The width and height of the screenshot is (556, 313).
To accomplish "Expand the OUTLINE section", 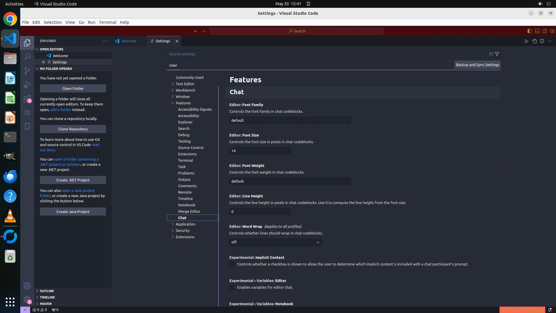I will point(47,291).
